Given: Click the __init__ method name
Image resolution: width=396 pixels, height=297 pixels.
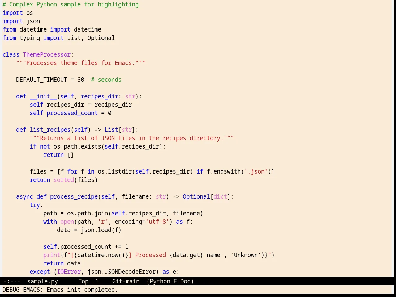Looking at the screenshot, I should click(43, 96).
